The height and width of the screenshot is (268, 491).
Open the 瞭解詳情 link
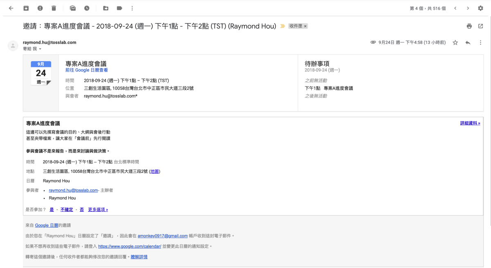pos(139,257)
